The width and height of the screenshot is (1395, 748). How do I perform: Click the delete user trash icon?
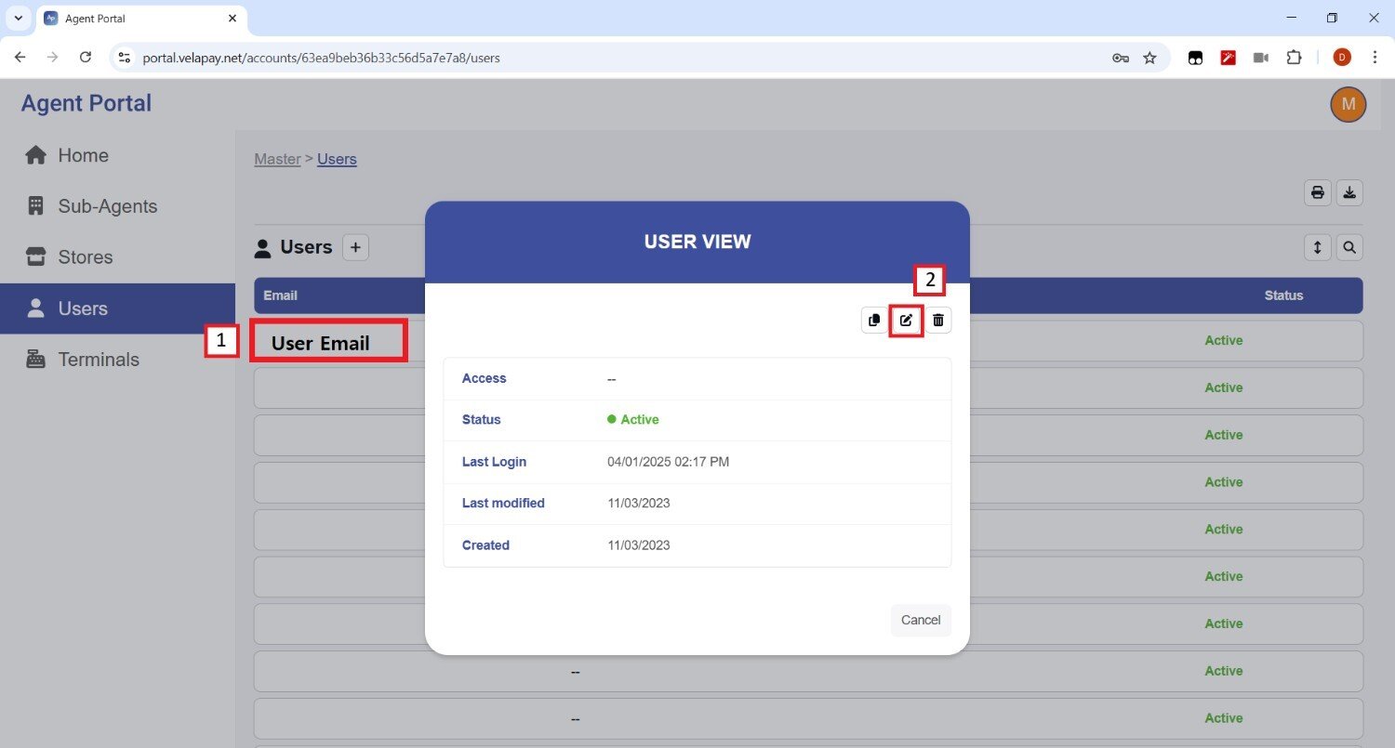tap(938, 321)
